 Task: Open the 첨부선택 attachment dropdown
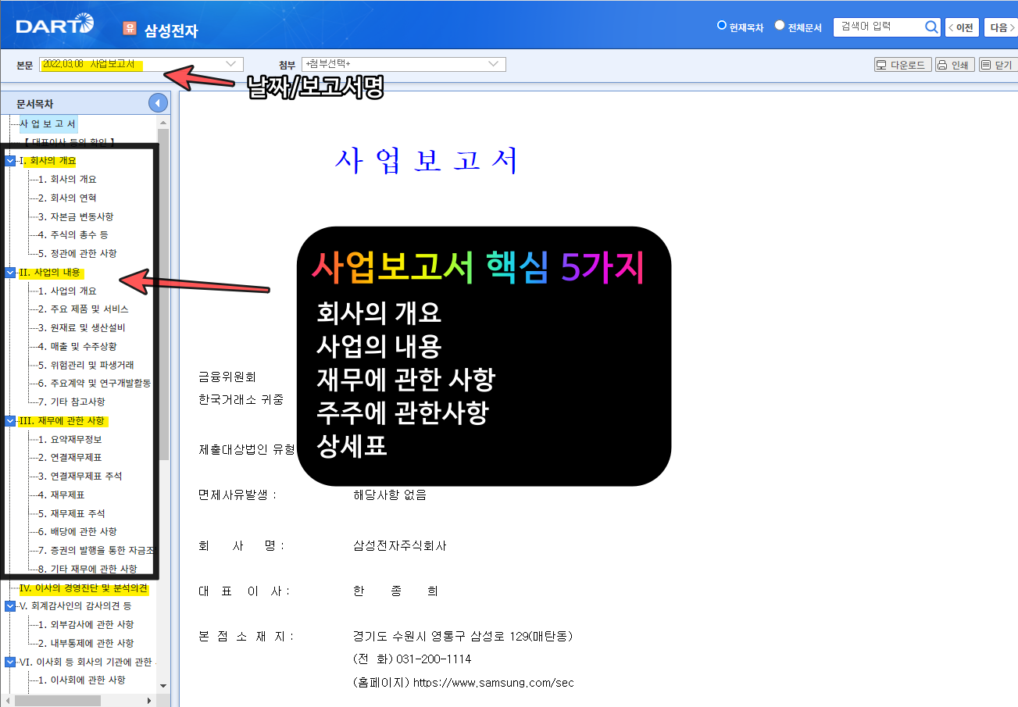(x=405, y=64)
